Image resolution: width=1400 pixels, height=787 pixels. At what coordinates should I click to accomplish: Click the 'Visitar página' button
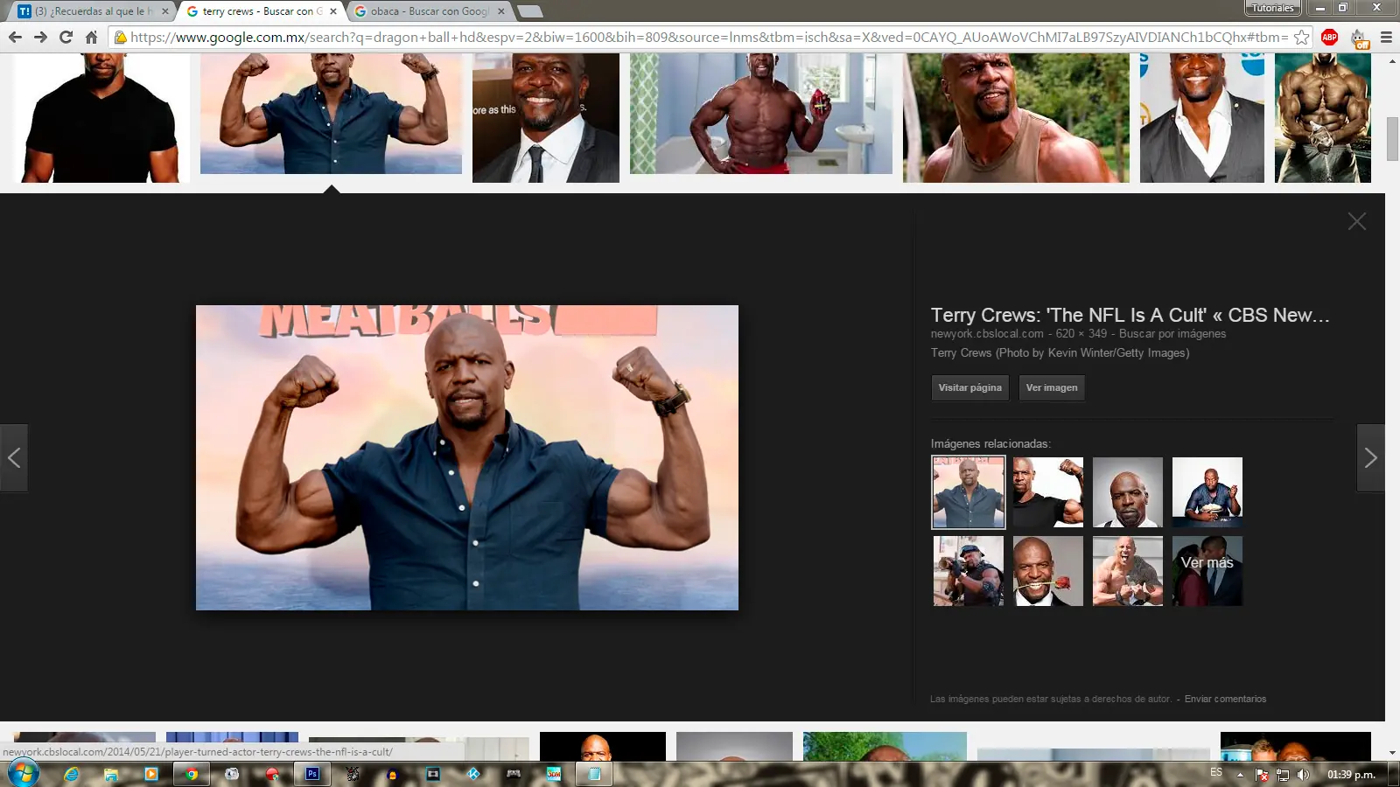[970, 387]
